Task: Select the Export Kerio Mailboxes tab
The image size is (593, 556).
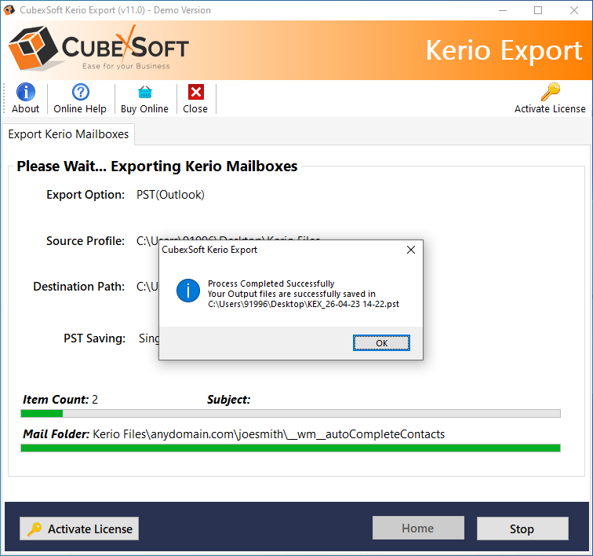Action: (68, 134)
